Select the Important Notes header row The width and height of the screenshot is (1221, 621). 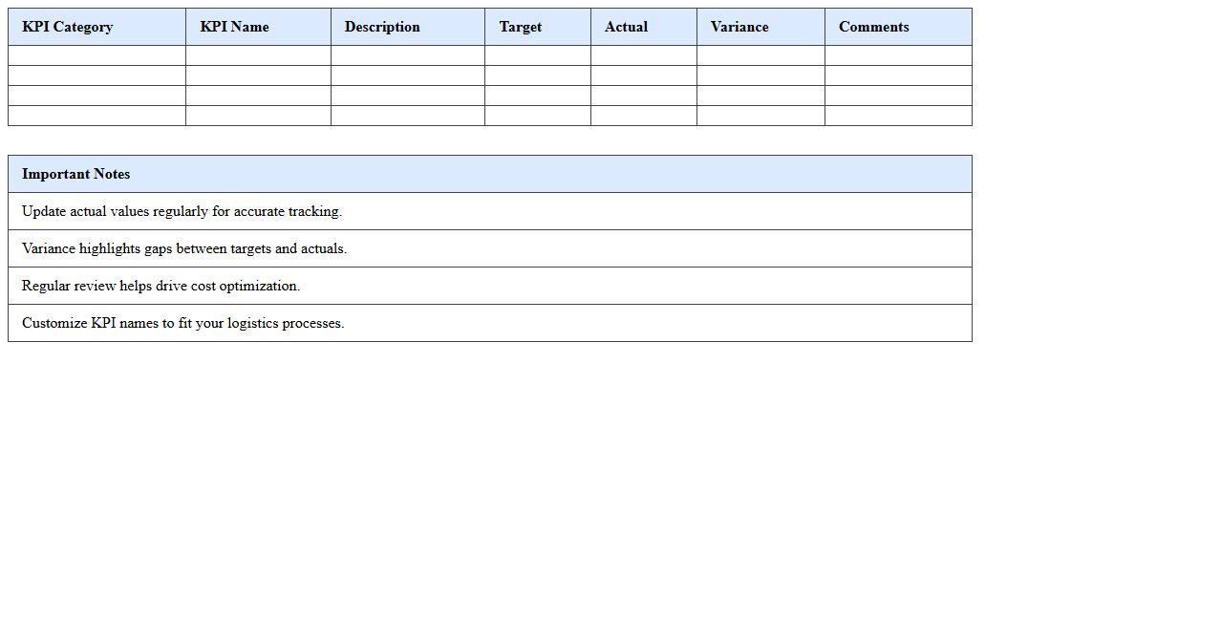(489, 173)
